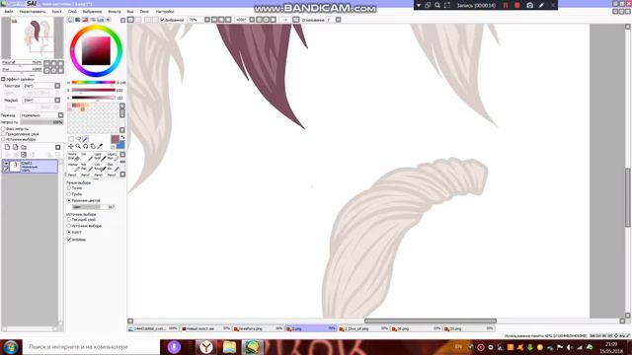
Task: Open File Explorer from taskbar
Action: (229, 347)
